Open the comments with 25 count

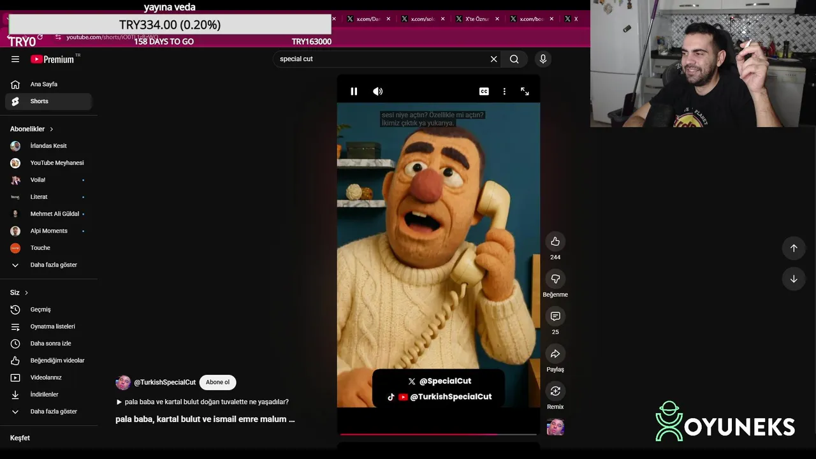click(555, 316)
